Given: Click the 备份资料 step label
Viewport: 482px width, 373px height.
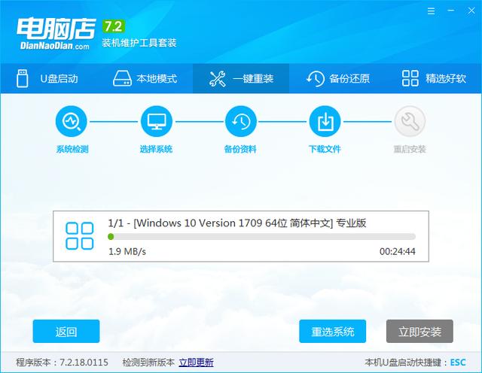Looking at the screenshot, I should 240,149.
